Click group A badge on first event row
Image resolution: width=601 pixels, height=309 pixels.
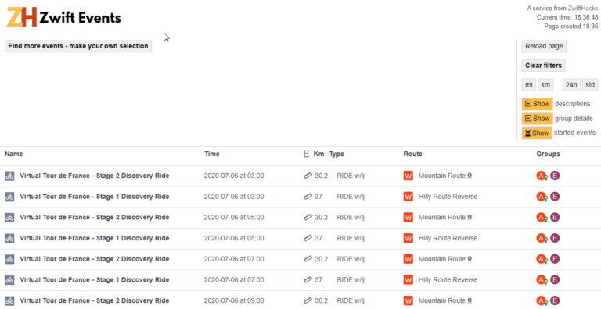542,176
